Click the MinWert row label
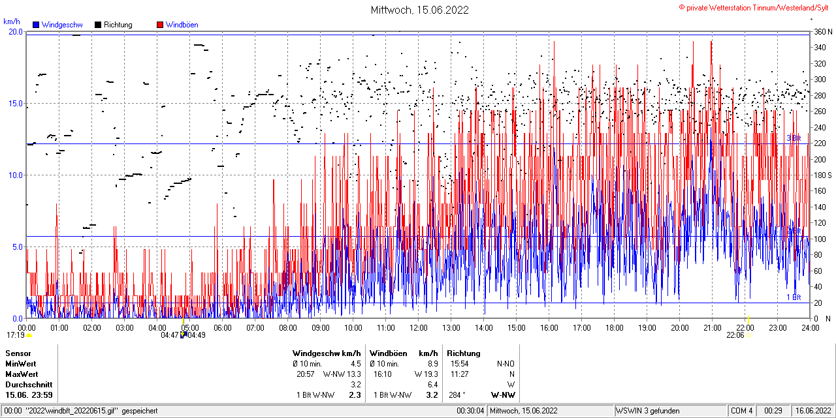This screenshot has width=836, height=418. (x=22, y=364)
